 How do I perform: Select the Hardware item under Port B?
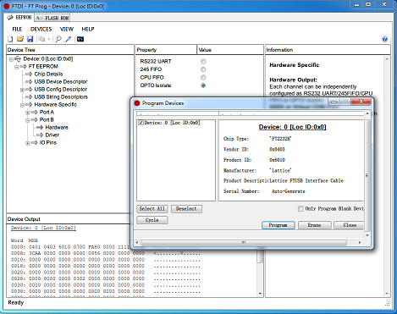[x=57, y=128]
